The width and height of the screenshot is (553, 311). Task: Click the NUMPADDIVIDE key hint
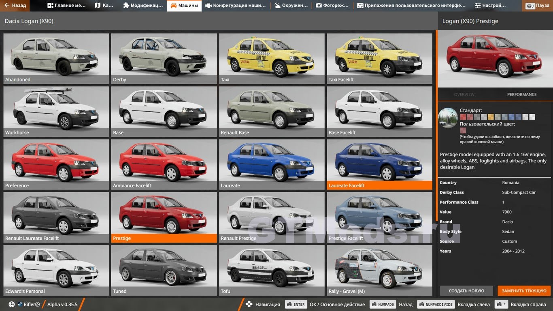coord(436,305)
